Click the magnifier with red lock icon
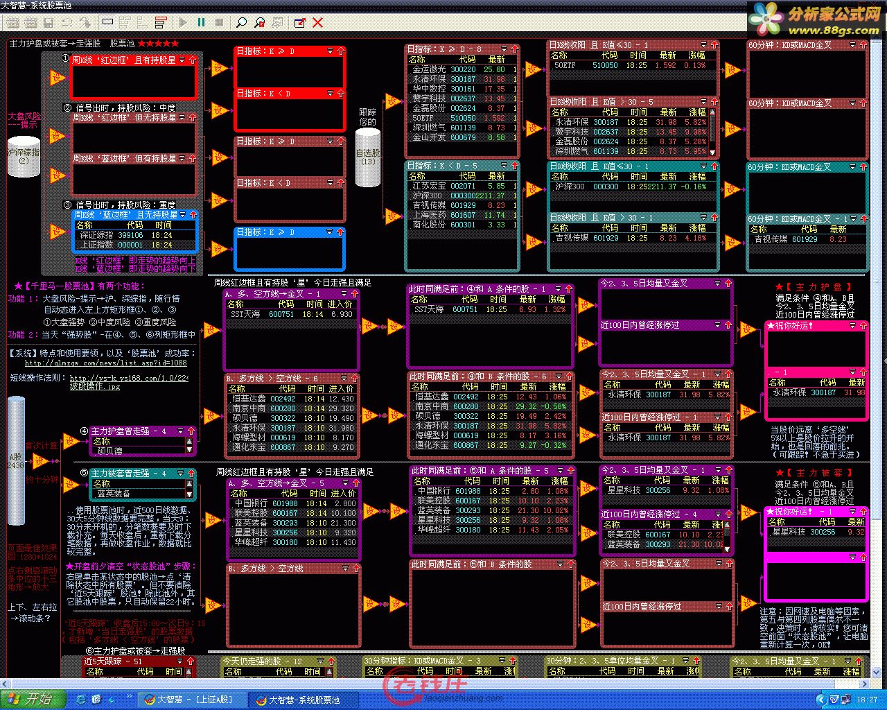 coord(259,23)
